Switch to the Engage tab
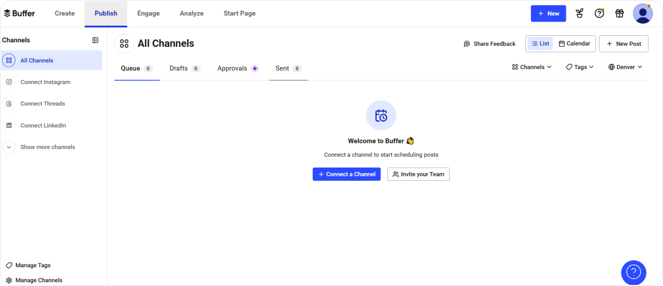Viewport: 663px width, 286px height. 149,13
